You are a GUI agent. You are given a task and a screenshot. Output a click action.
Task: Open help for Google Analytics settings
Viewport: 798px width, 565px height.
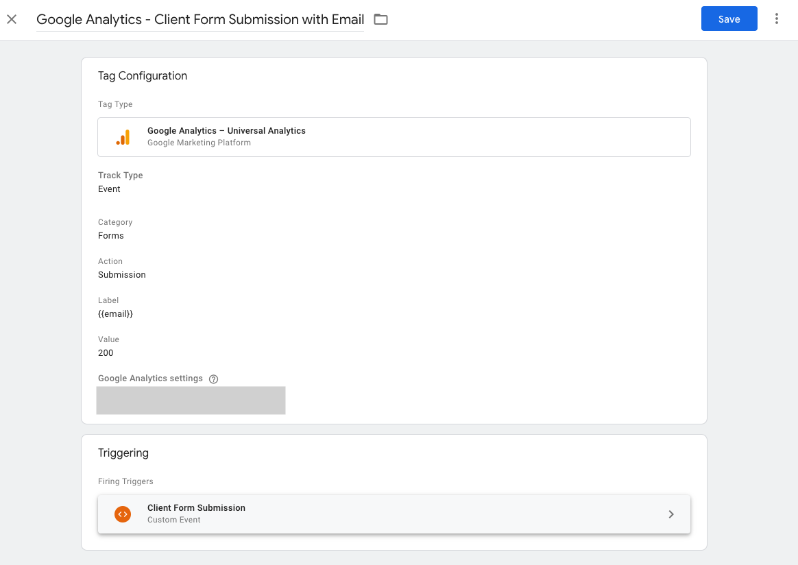[x=213, y=379]
